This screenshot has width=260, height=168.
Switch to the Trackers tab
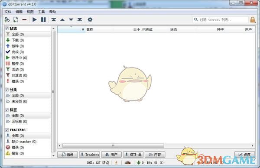coord(90,155)
